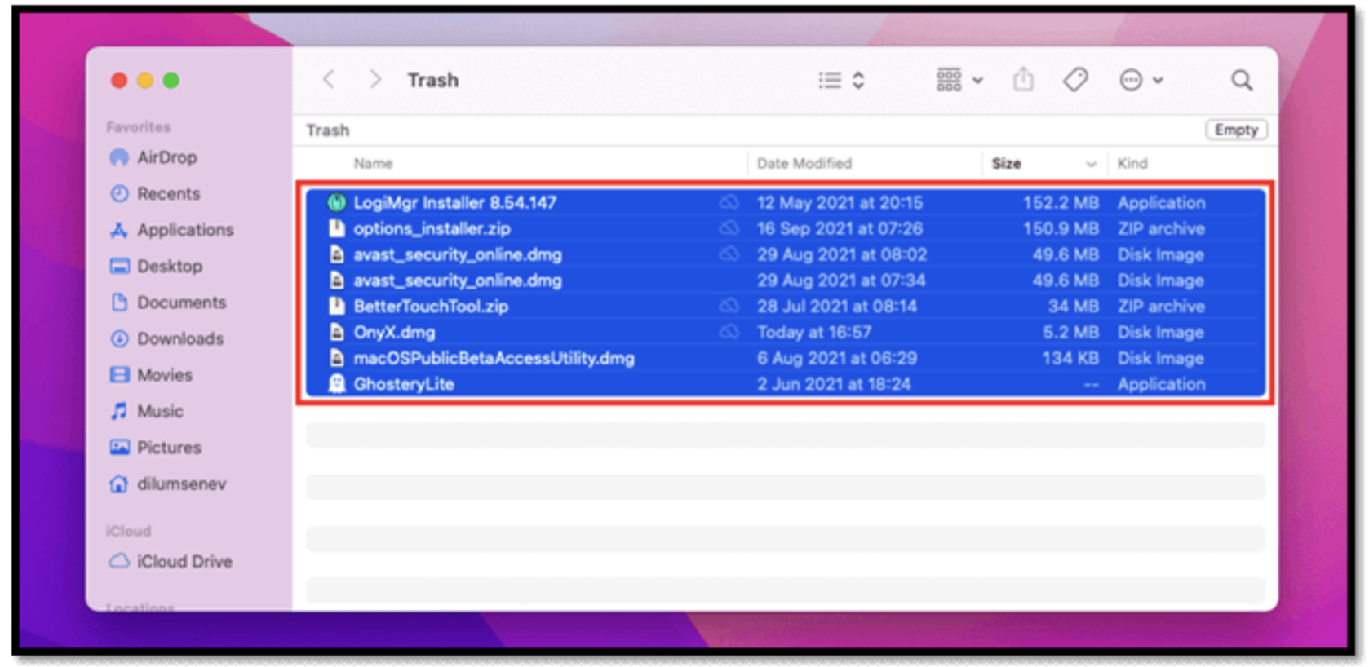
Task: Click the Forward navigation arrow
Action: click(x=374, y=80)
